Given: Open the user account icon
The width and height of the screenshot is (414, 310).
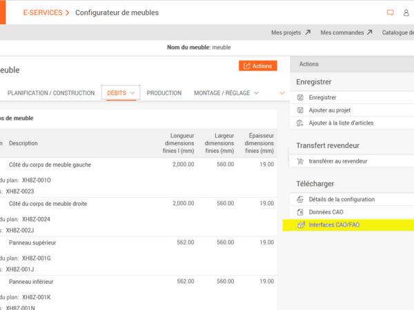Looking at the screenshot, I should (x=406, y=12).
